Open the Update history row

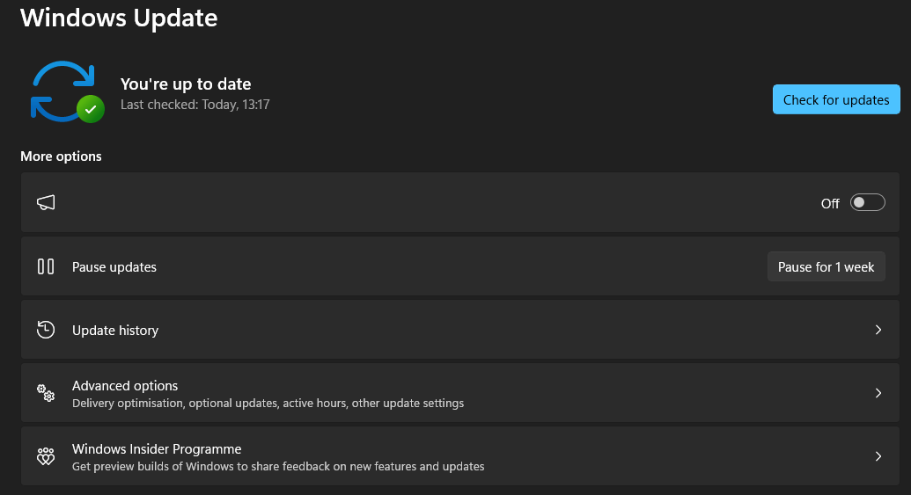coord(460,330)
